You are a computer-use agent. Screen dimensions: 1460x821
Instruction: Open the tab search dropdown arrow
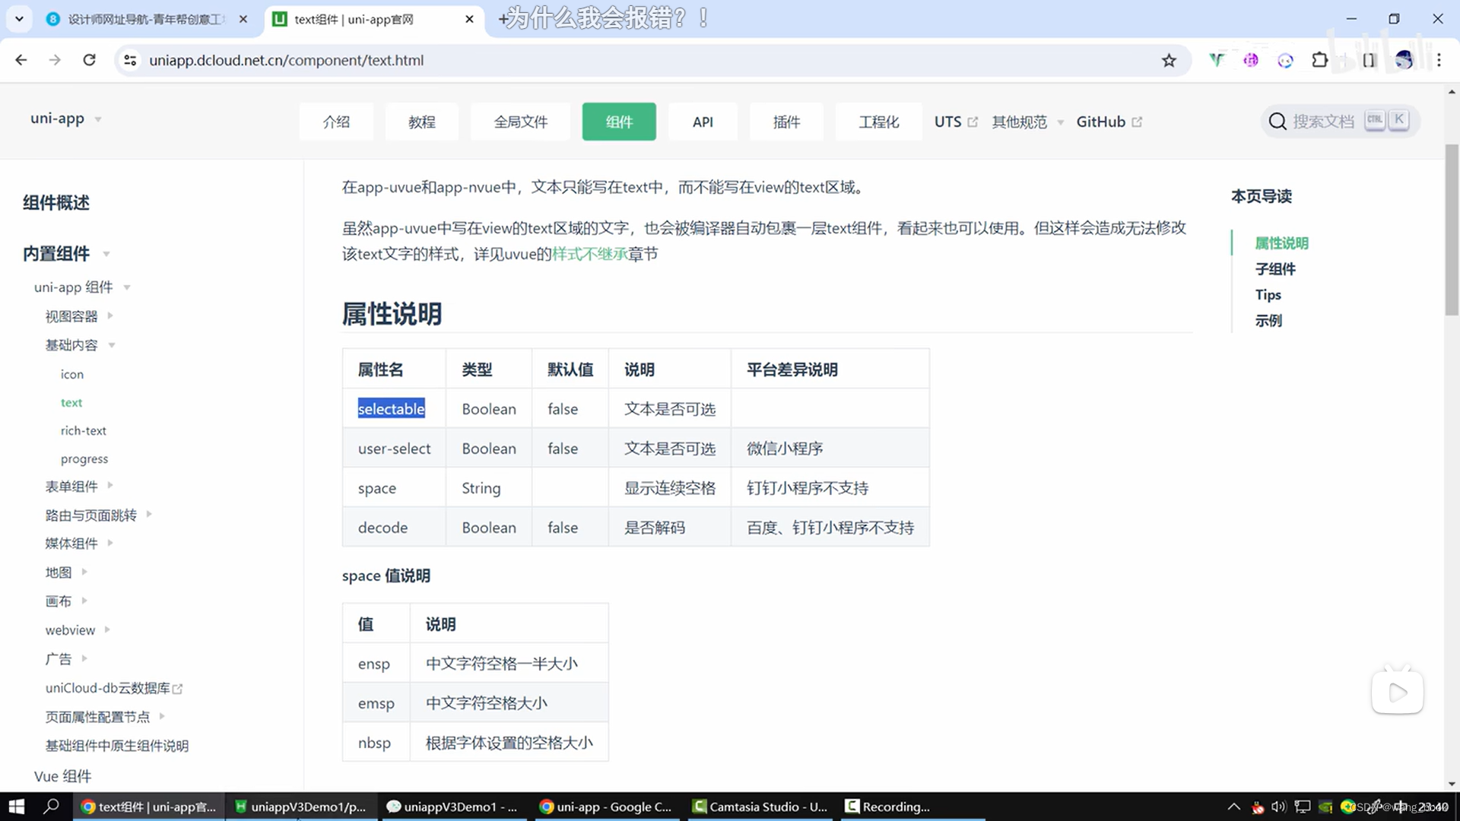pos(19,19)
